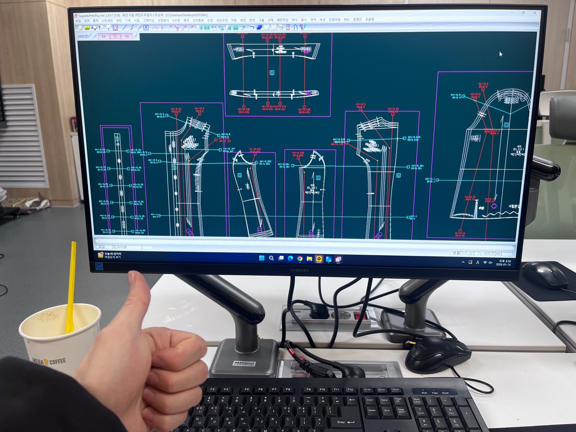This screenshot has width=576, height=432.
Task: Expand size list with right double-chevron
Action: point(136,36)
